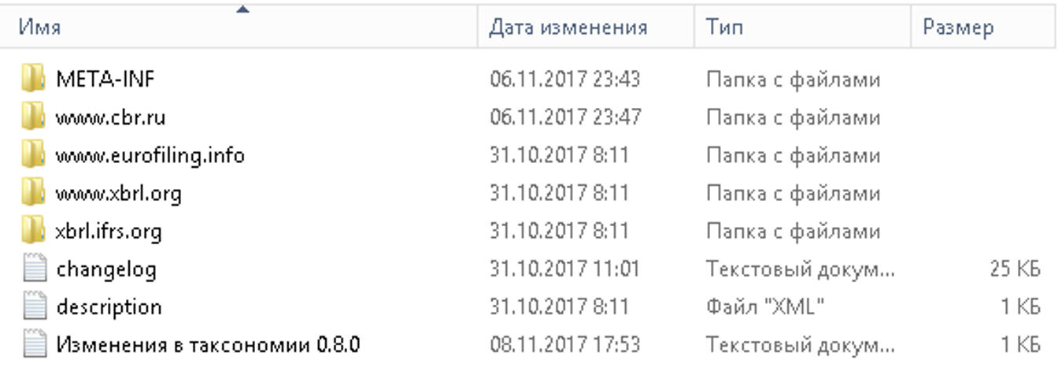Sort files by the Тип column
The image size is (1058, 371).
[724, 28]
